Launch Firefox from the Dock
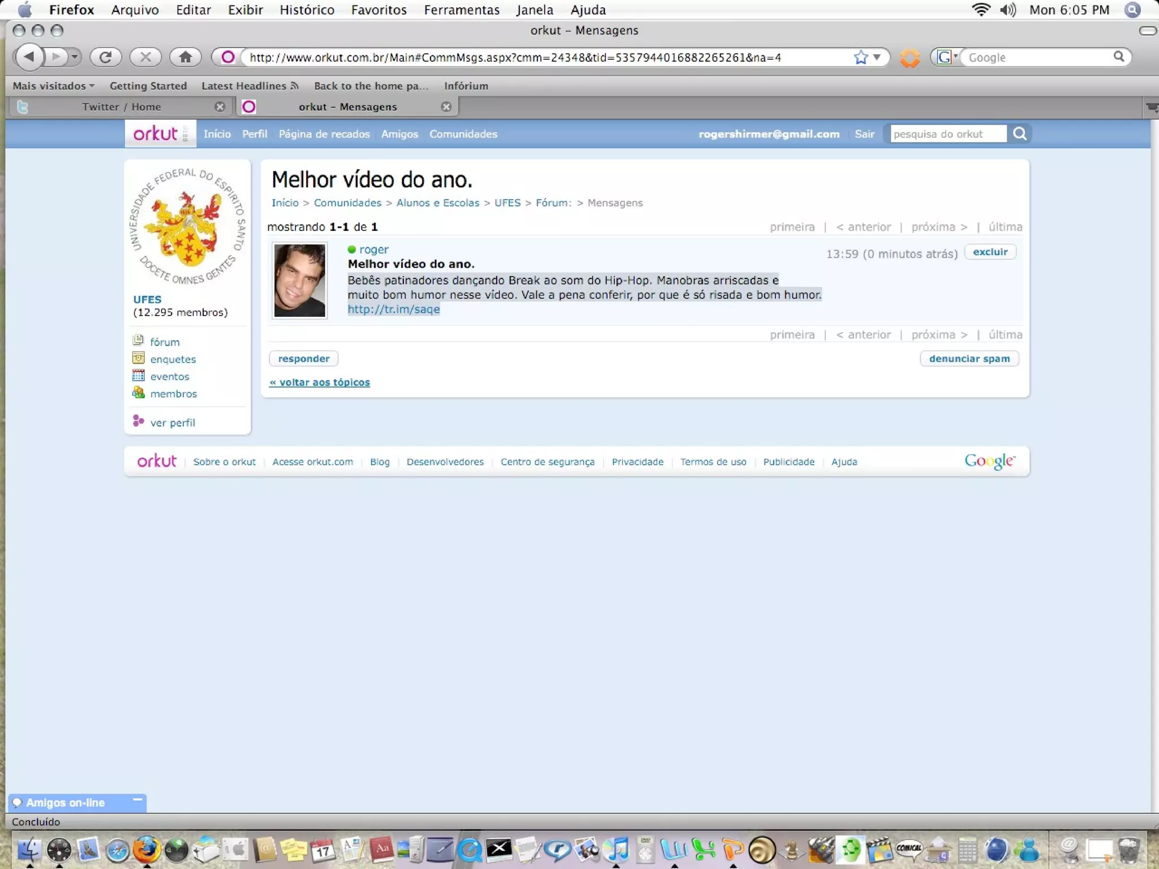This screenshot has height=869, width=1159. coord(147,849)
